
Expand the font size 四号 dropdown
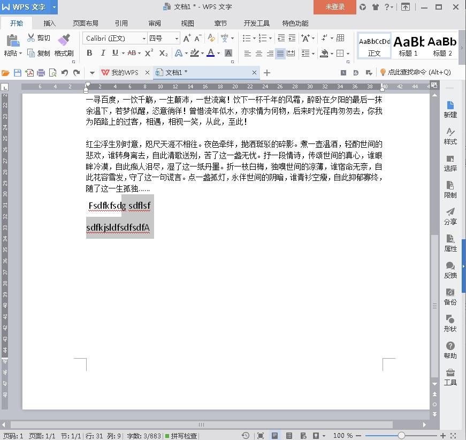177,39
